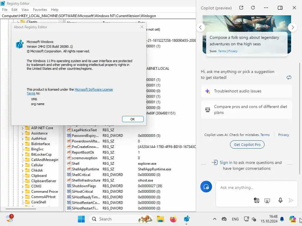This screenshot has width=302, height=226.
Task: Open Suno Privacy link
Action: tap(233, 51)
